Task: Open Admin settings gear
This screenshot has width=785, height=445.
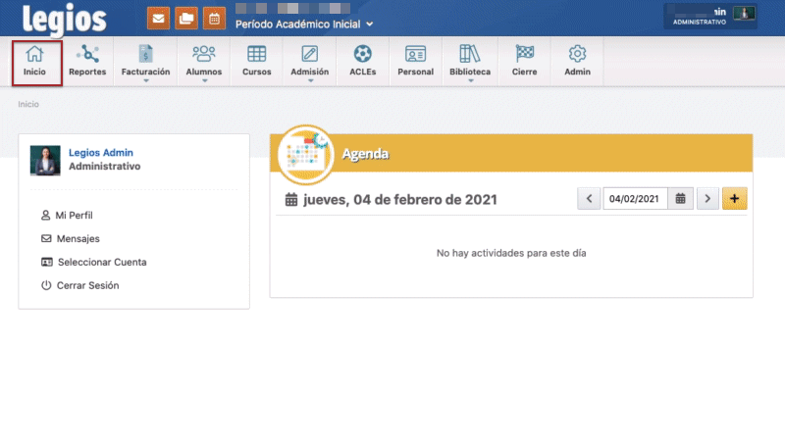Action: coord(577,61)
